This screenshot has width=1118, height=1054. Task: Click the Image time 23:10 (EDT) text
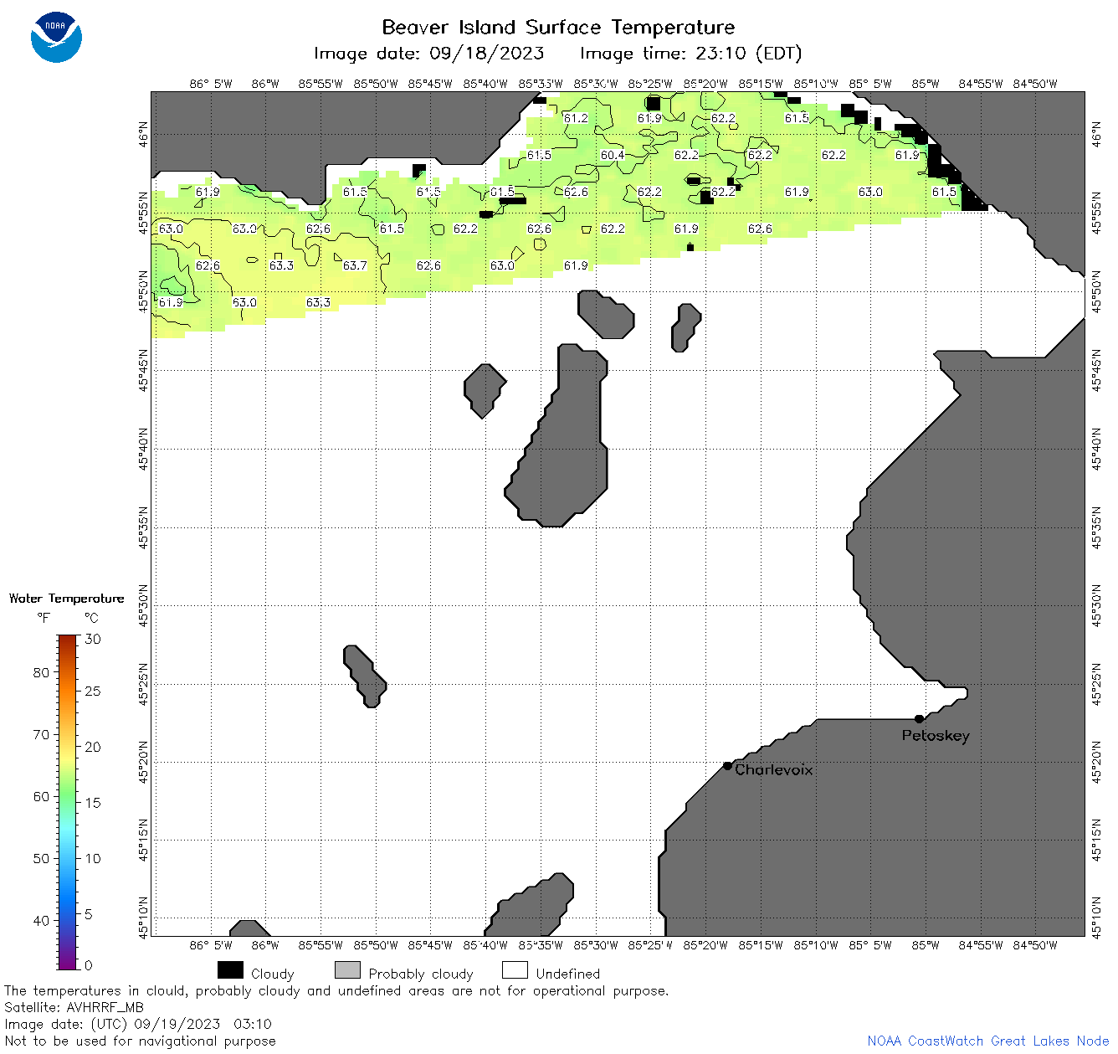691,54
